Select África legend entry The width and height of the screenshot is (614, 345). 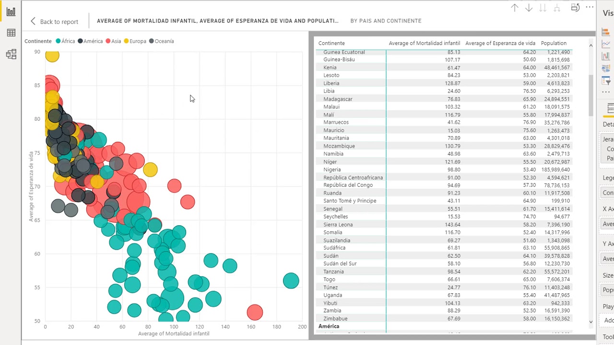point(66,41)
